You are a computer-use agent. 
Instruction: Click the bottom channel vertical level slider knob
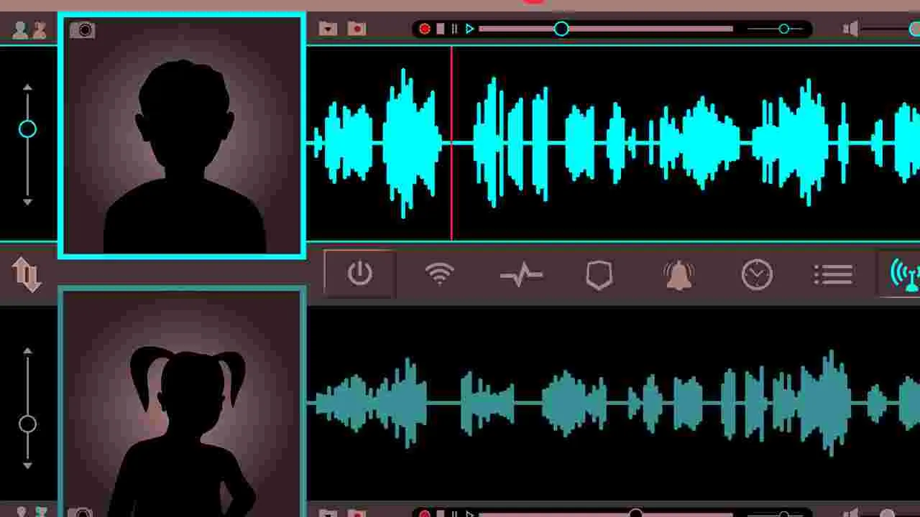[27, 424]
